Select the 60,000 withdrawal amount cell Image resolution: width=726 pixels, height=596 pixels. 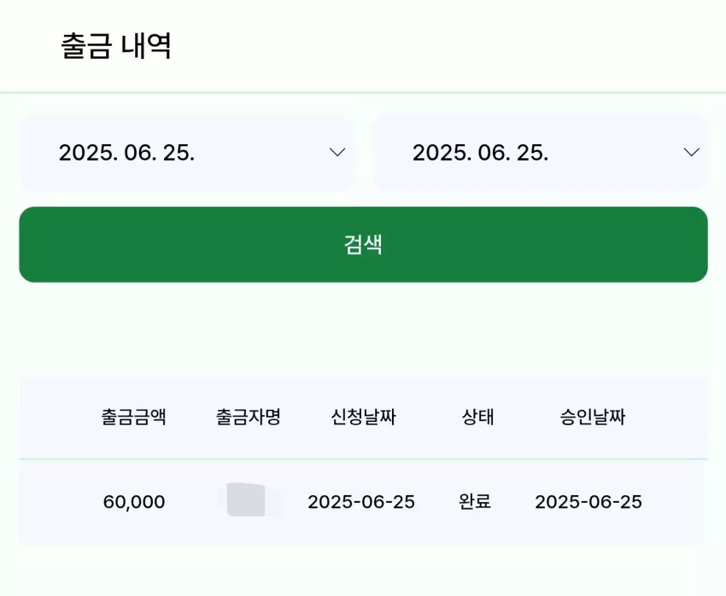click(x=134, y=501)
